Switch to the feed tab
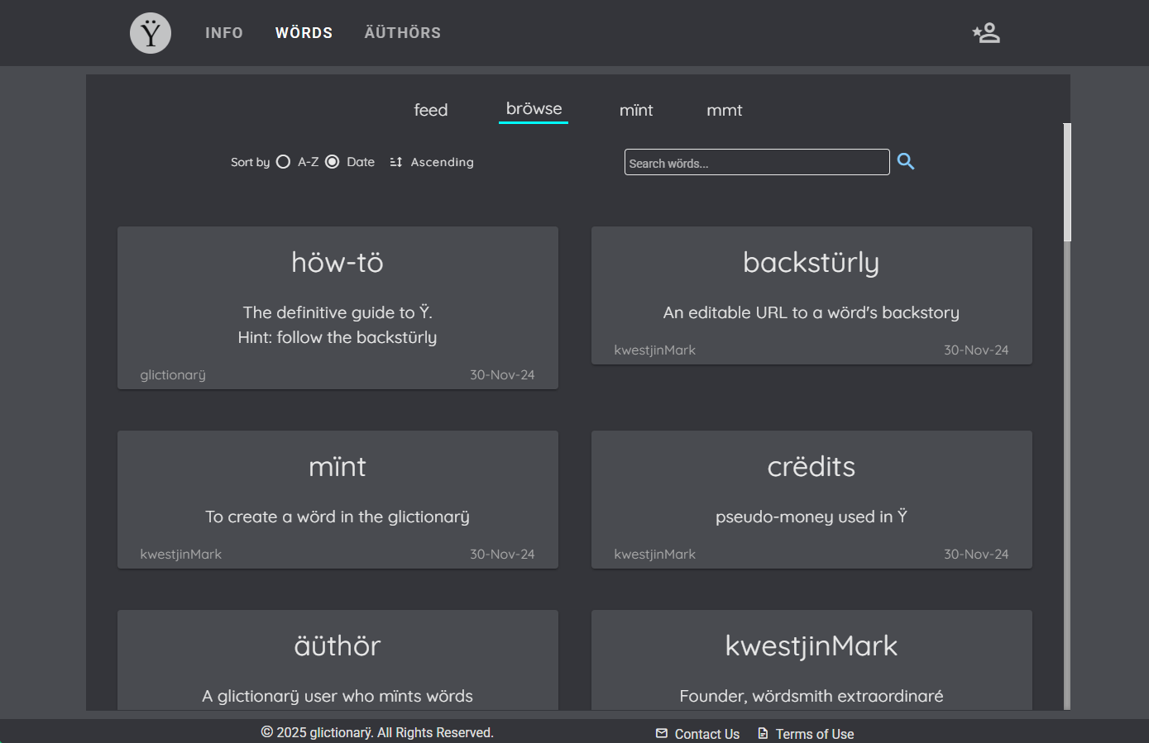The image size is (1149, 743). [x=430, y=110]
